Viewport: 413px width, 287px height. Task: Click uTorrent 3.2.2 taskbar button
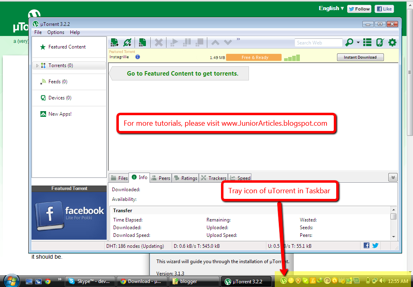click(x=245, y=281)
